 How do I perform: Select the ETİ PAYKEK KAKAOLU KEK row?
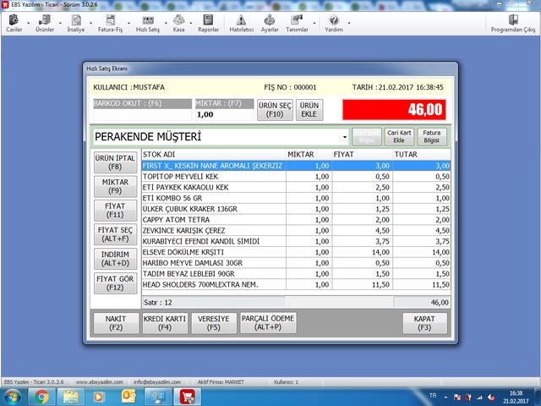[x=296, y=187]
